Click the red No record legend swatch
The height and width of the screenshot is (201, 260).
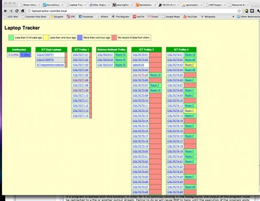point(114,38)
